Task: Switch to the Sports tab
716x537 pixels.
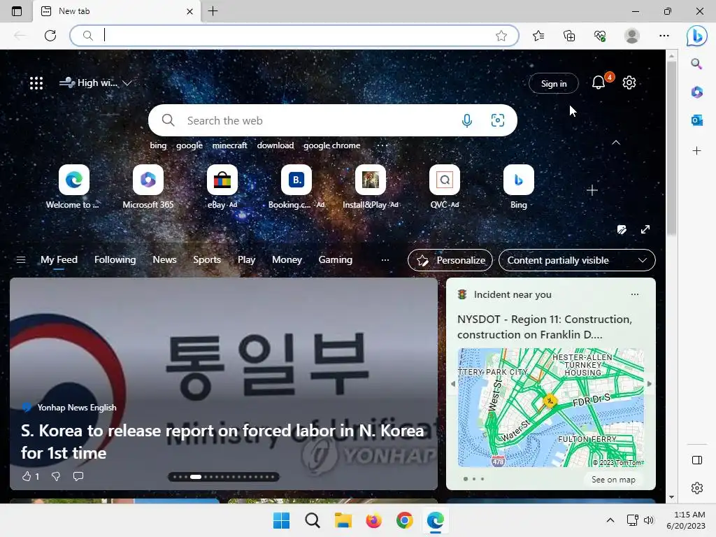Action: (x=207, y=260)
